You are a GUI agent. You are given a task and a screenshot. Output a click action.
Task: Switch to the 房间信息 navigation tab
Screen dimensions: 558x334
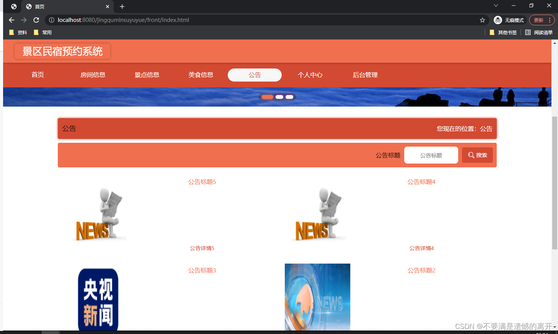pyautogui.click(x=93, y=75)
